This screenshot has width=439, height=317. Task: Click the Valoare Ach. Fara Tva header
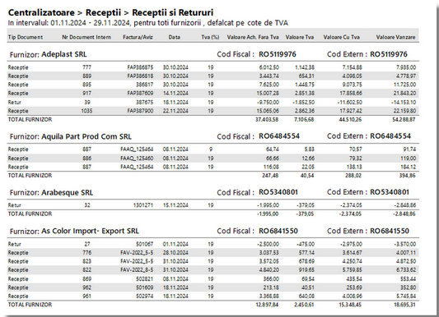click(253, 37)
